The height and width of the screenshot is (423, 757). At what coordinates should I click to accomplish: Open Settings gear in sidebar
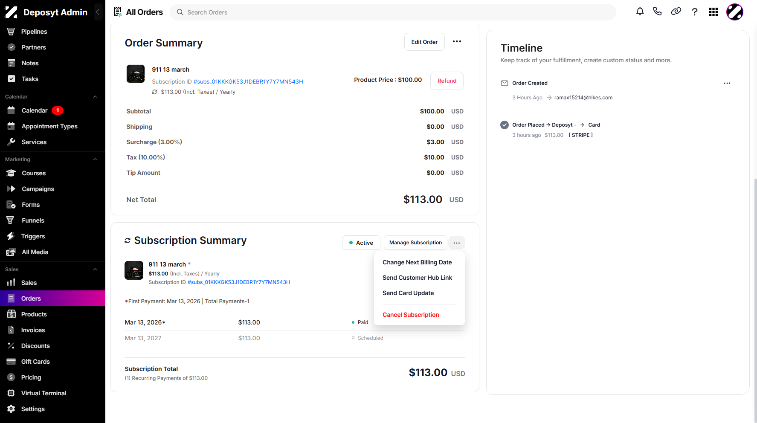point(33,409)
